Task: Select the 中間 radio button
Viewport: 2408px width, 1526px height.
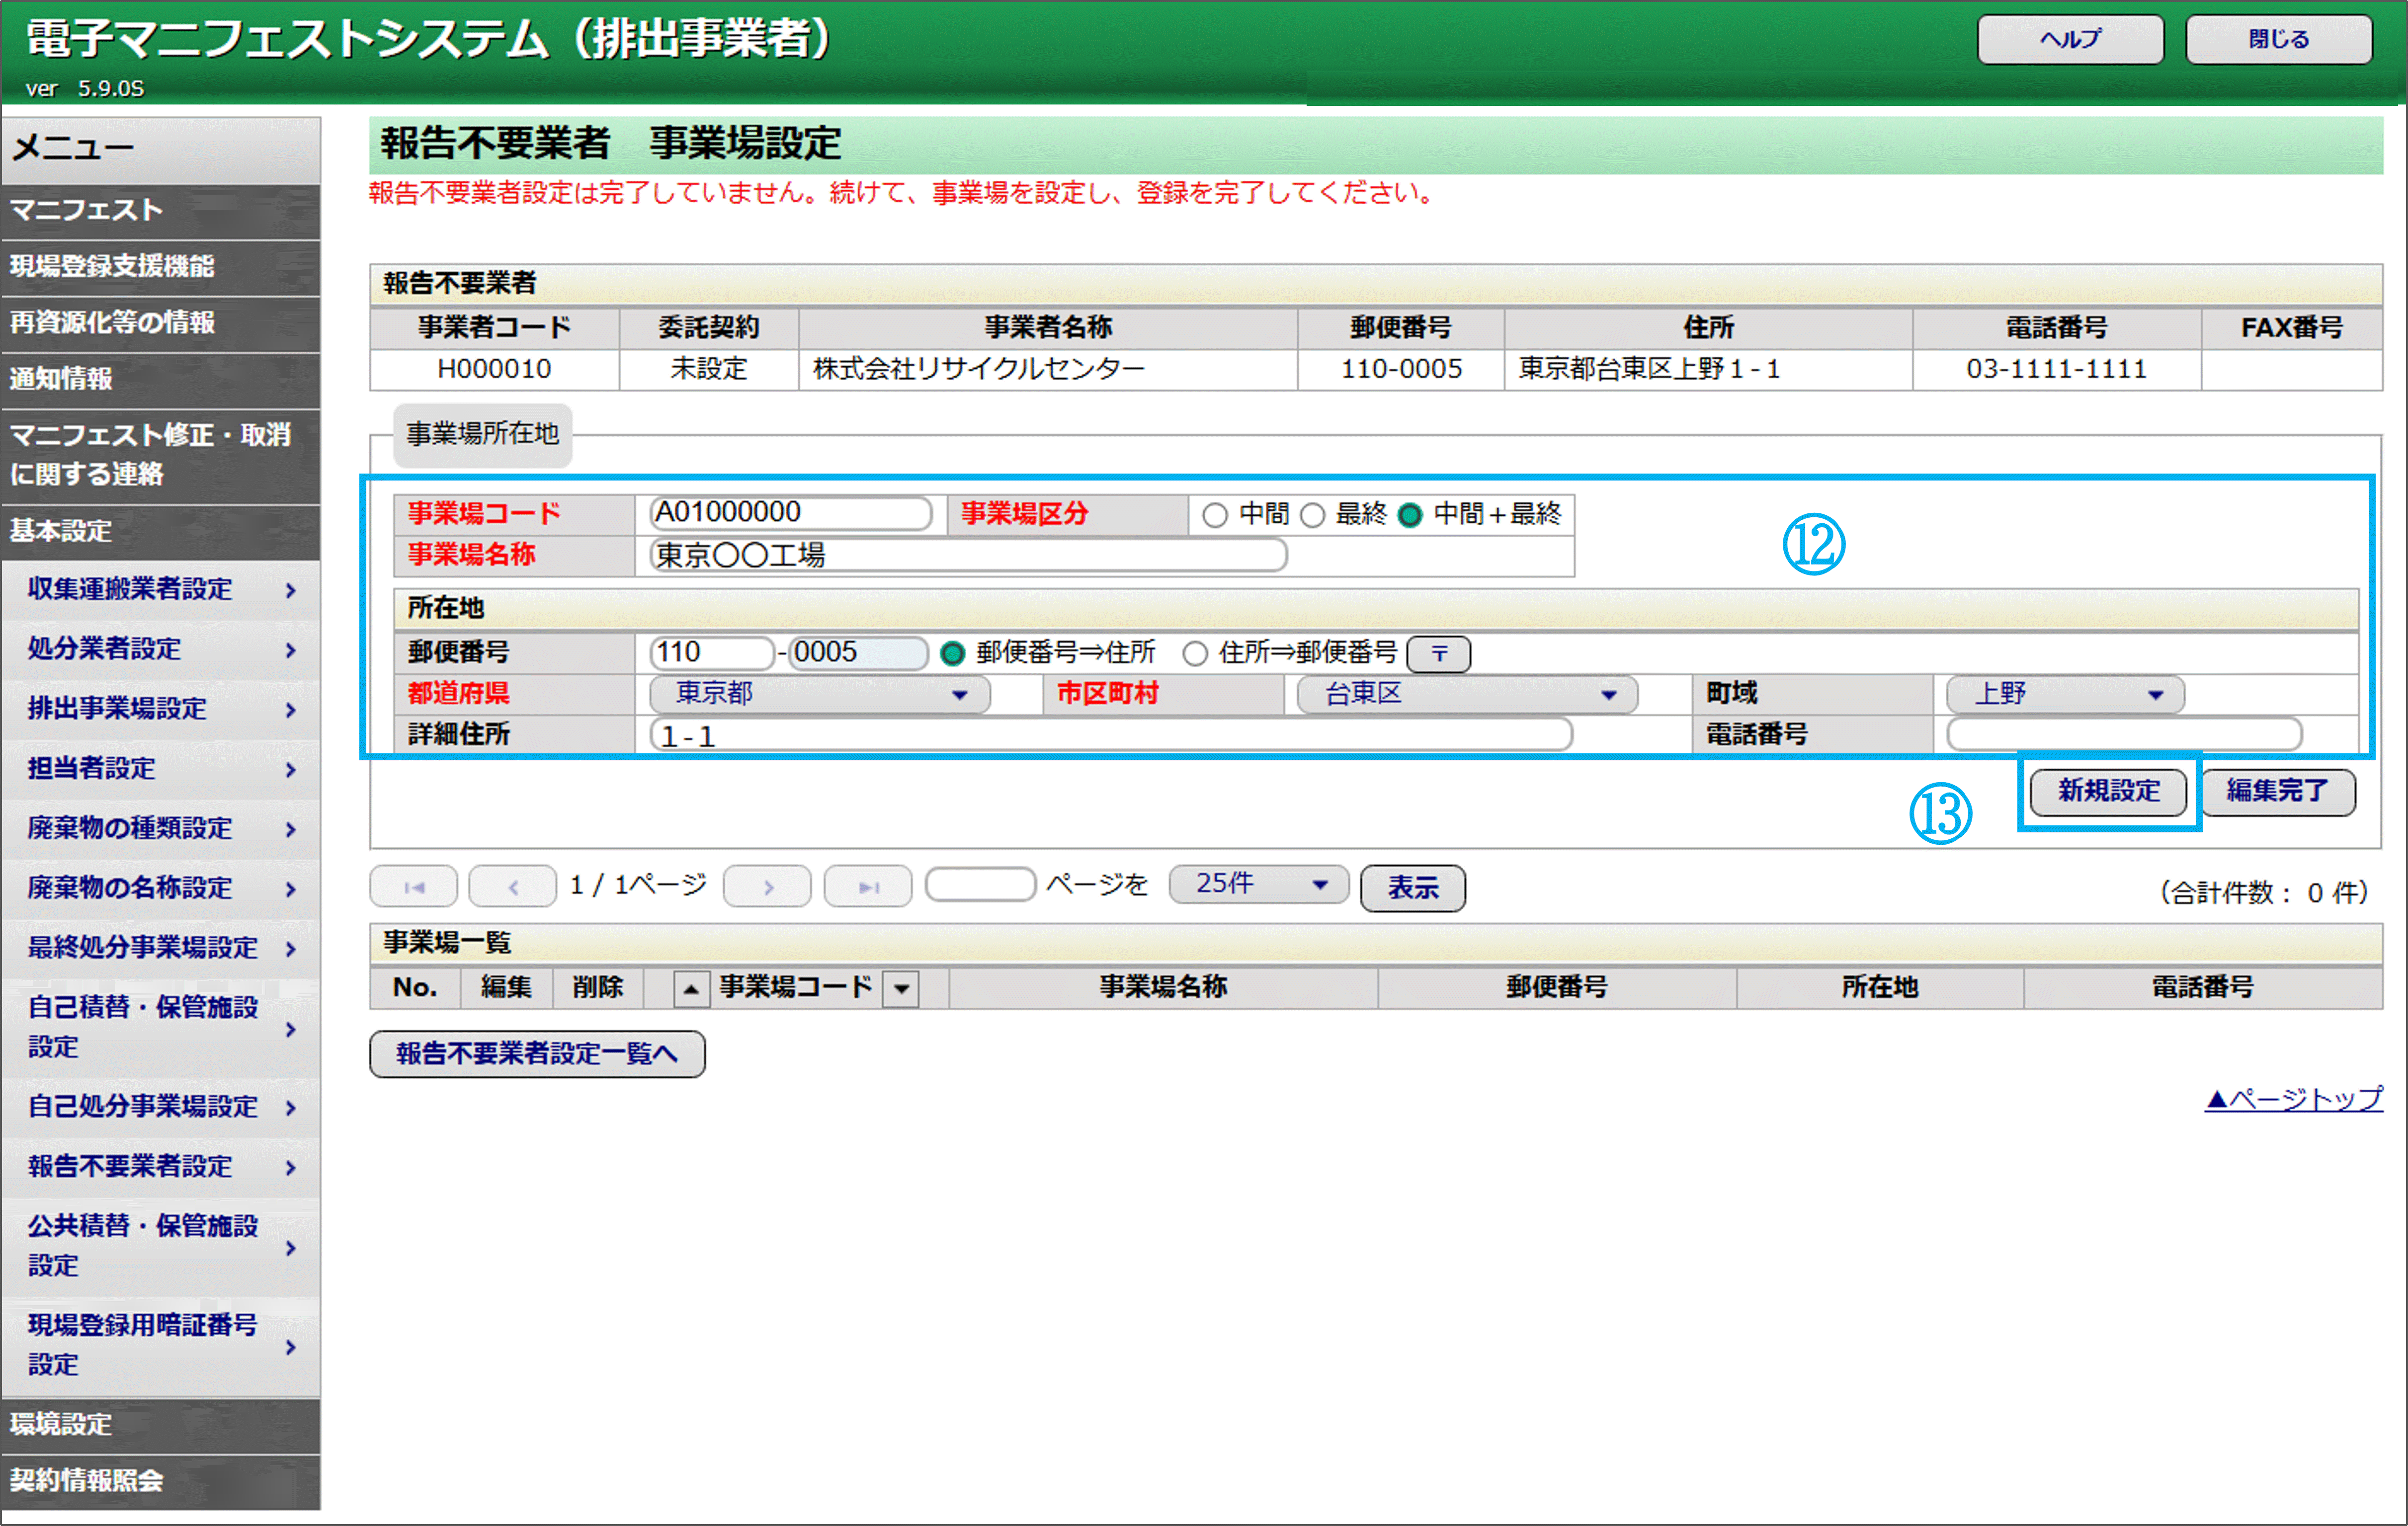Action: pos(1215,515)
